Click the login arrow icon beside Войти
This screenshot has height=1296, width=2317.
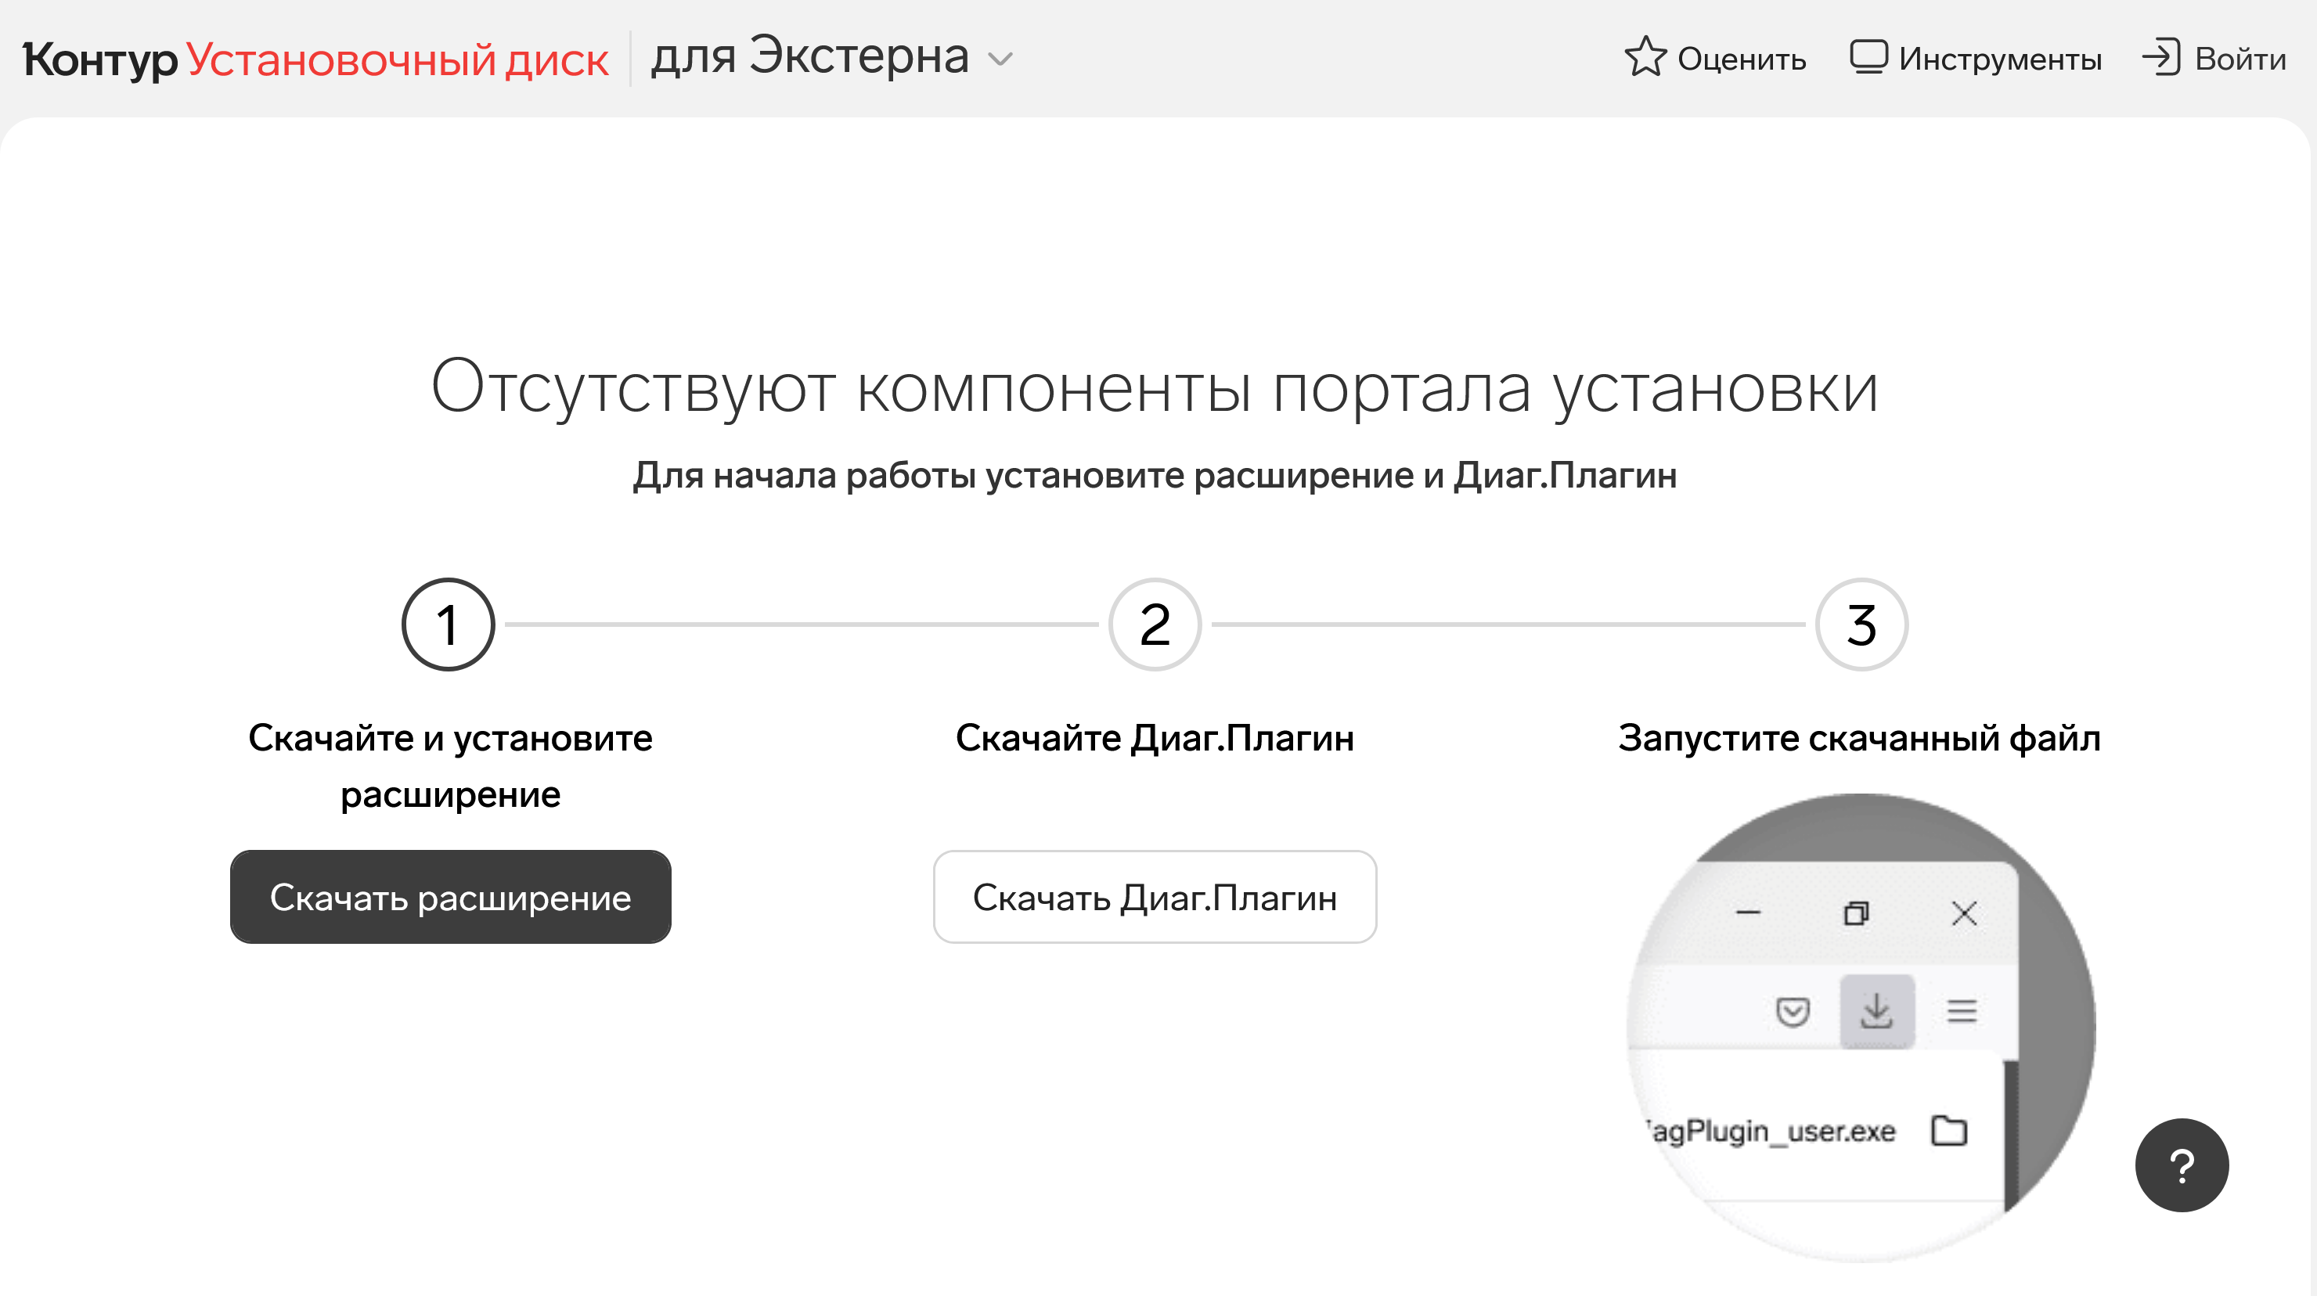[x=2160, y=58]
